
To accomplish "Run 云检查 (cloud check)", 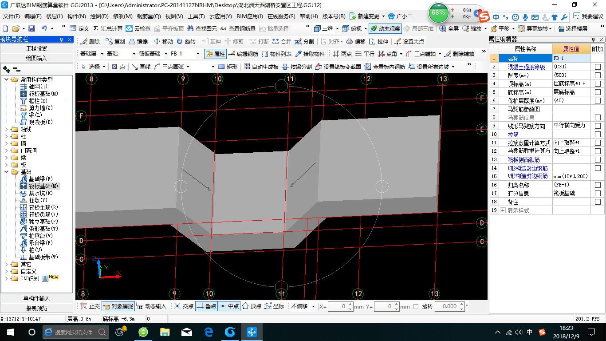I will point(138,28).
